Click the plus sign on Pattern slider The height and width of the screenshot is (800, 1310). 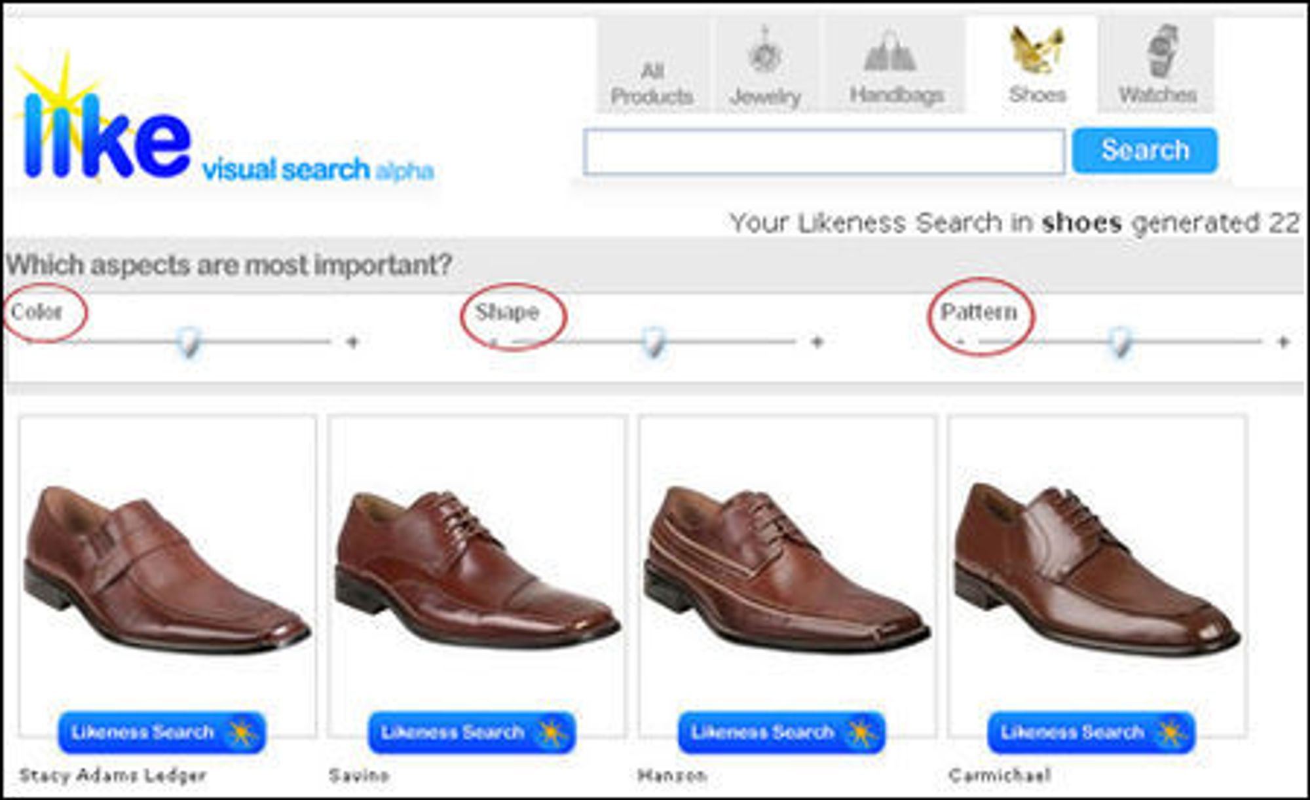pyautogui.click(x=1283, y=342)
